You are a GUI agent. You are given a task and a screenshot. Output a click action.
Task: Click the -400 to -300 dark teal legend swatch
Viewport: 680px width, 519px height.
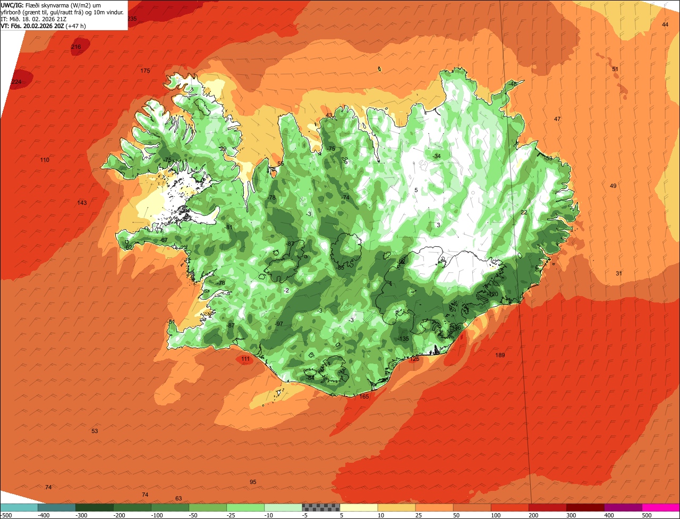tap(57, 507)
